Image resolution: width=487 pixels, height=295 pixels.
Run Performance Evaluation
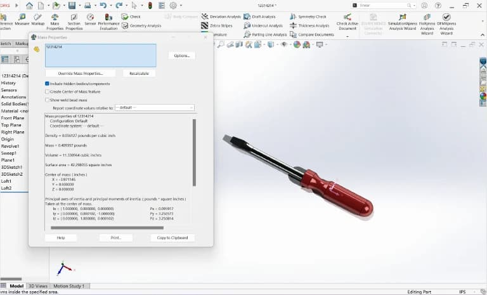(x=108, y=22)
